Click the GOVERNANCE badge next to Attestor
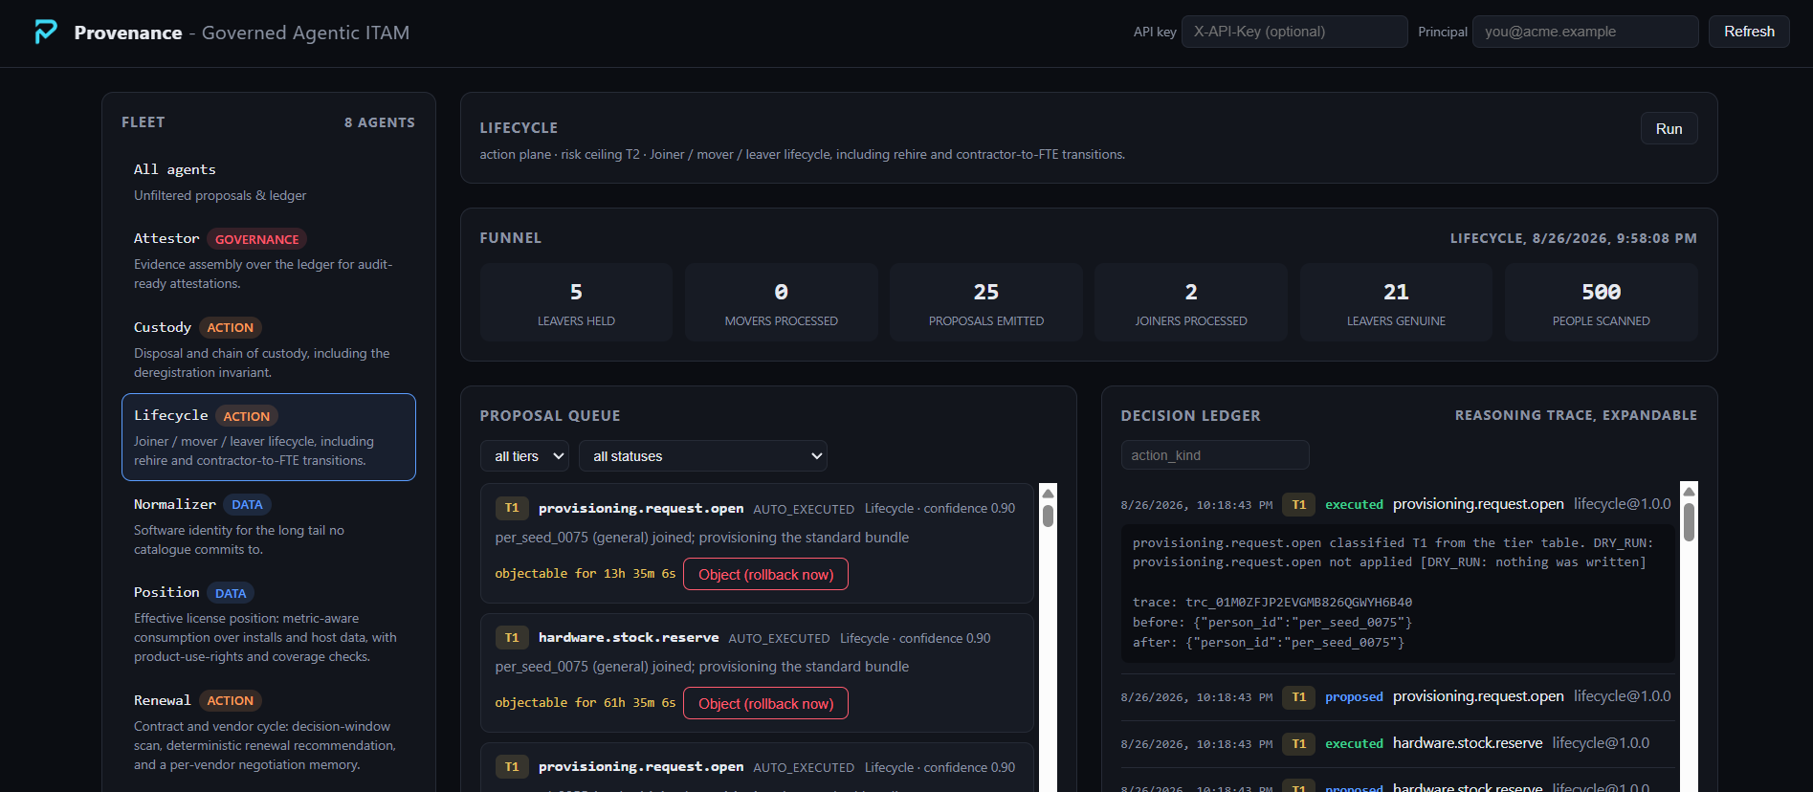 pos(256,239)
